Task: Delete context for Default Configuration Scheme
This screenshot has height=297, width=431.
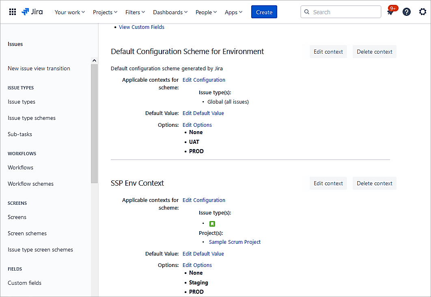Action: coord(374,52)
